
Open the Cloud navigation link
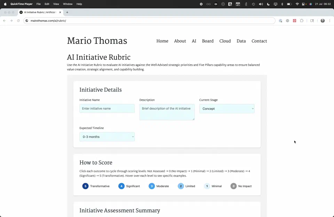tap(225, 41)
